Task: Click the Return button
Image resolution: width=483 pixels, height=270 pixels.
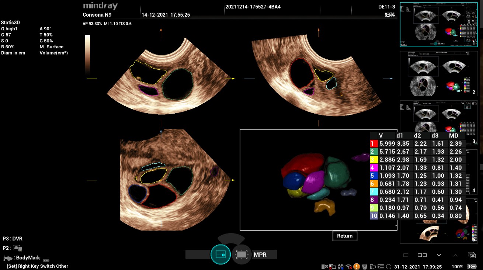Action: (345, 236)
